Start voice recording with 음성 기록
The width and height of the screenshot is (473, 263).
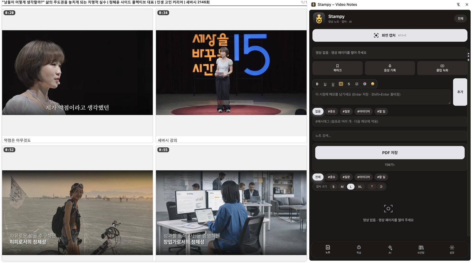tap(390, 68)
